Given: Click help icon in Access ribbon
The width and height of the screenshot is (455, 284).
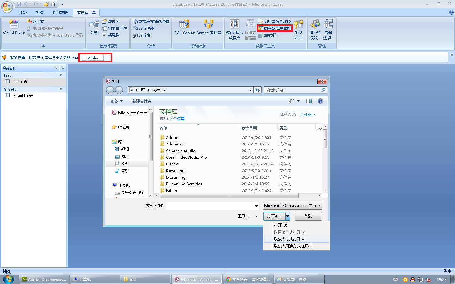Looking at the screenshot, I should [x=451, y=12].
